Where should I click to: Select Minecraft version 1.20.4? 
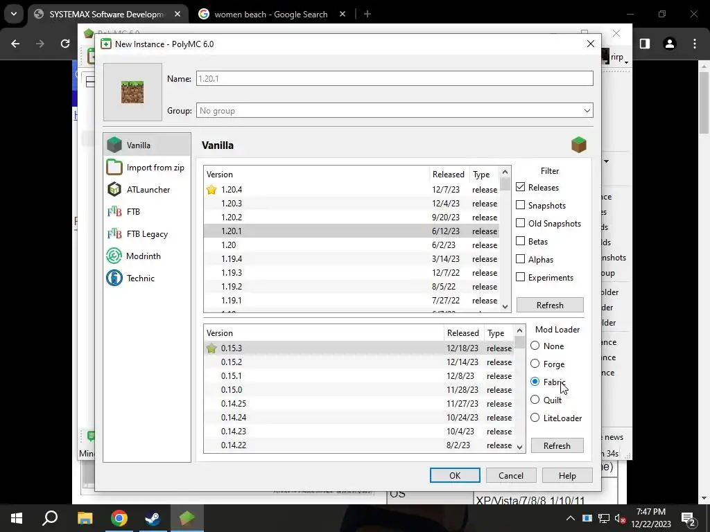tap(352, 190)
